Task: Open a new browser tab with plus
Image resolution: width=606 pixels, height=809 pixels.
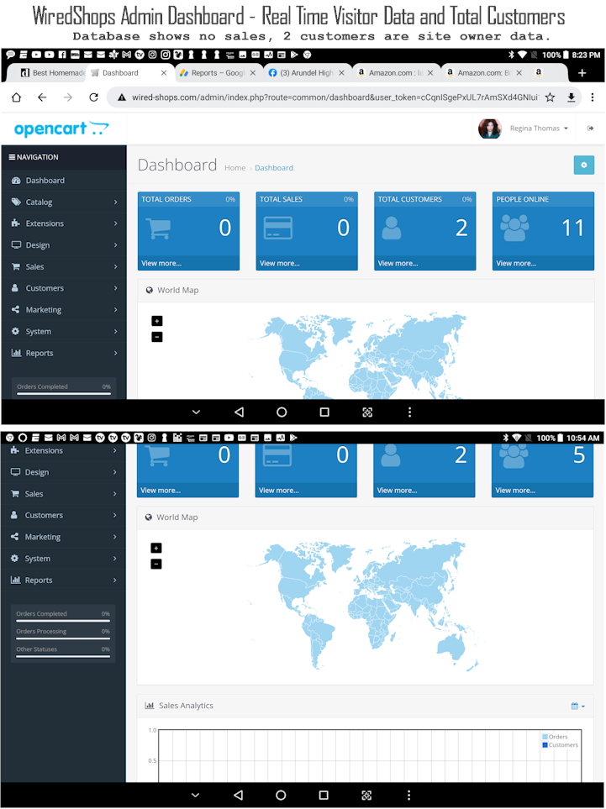Action: tap(582, 73)
